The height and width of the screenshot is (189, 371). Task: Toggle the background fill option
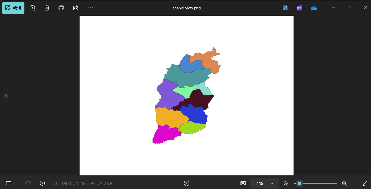(x=243, y=183)
